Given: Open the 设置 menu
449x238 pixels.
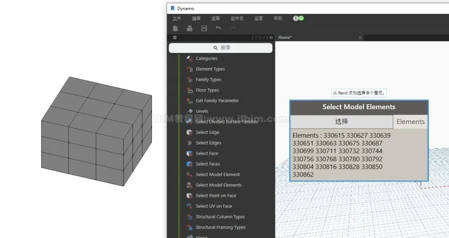Looking at the screenshot, I should 258,18.
